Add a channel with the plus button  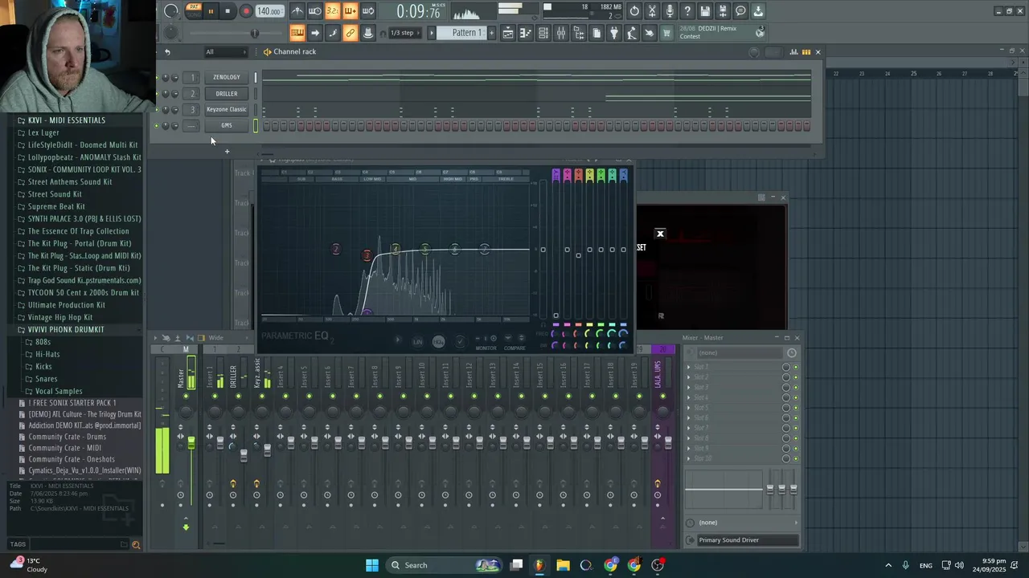click(x=227, y=151)
